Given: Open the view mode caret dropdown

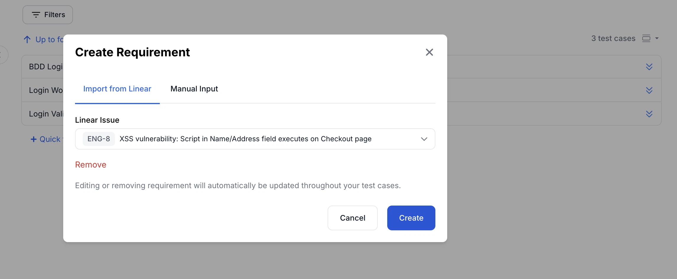Looking at the screenshot, I should coord(657,38).
